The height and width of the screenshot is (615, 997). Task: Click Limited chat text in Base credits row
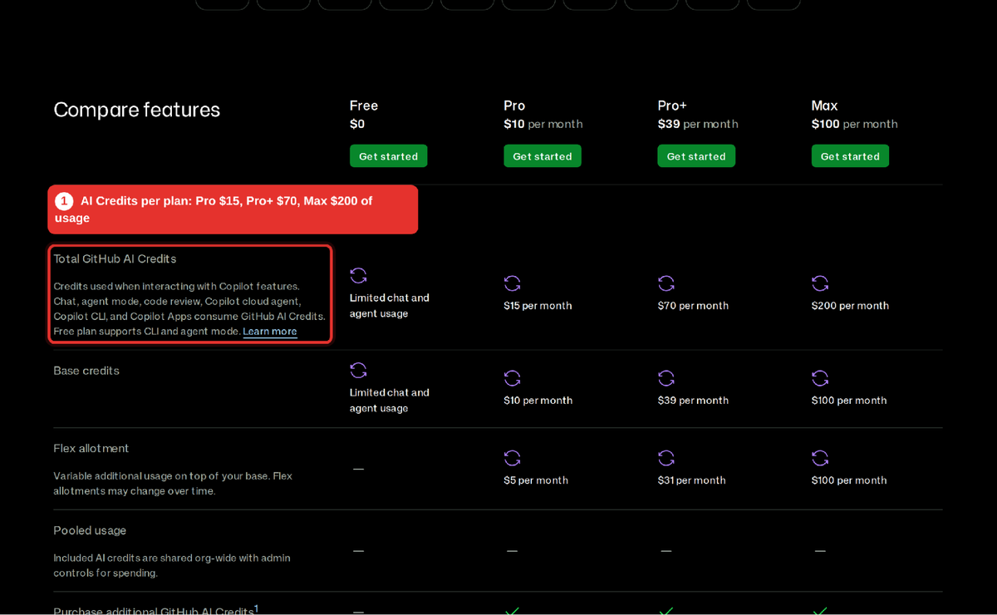click(x=390, y=400)
